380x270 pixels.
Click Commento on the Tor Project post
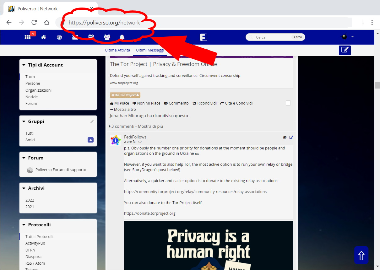[x=176, y=103]
